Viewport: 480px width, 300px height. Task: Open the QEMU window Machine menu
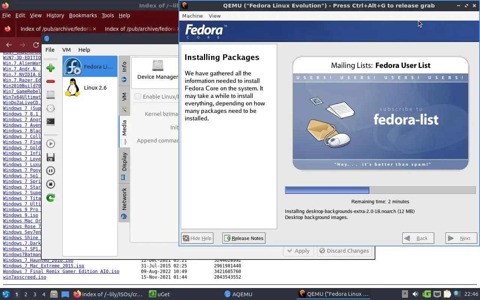pyautogui.click(x=192, y=16)
